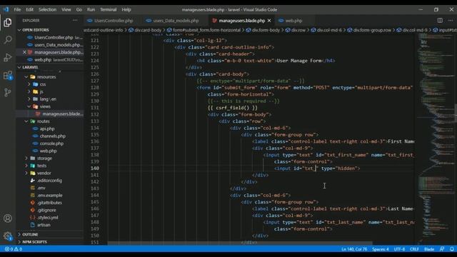This screenshot has height=257, width=457.
Task: Switch to users_Data_models.php tab
Action: click(x=176, y=21)
